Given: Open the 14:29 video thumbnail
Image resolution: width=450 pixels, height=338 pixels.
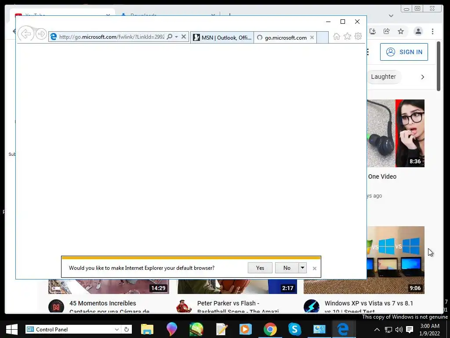Looking at the screenshot, I should (109, 287).
